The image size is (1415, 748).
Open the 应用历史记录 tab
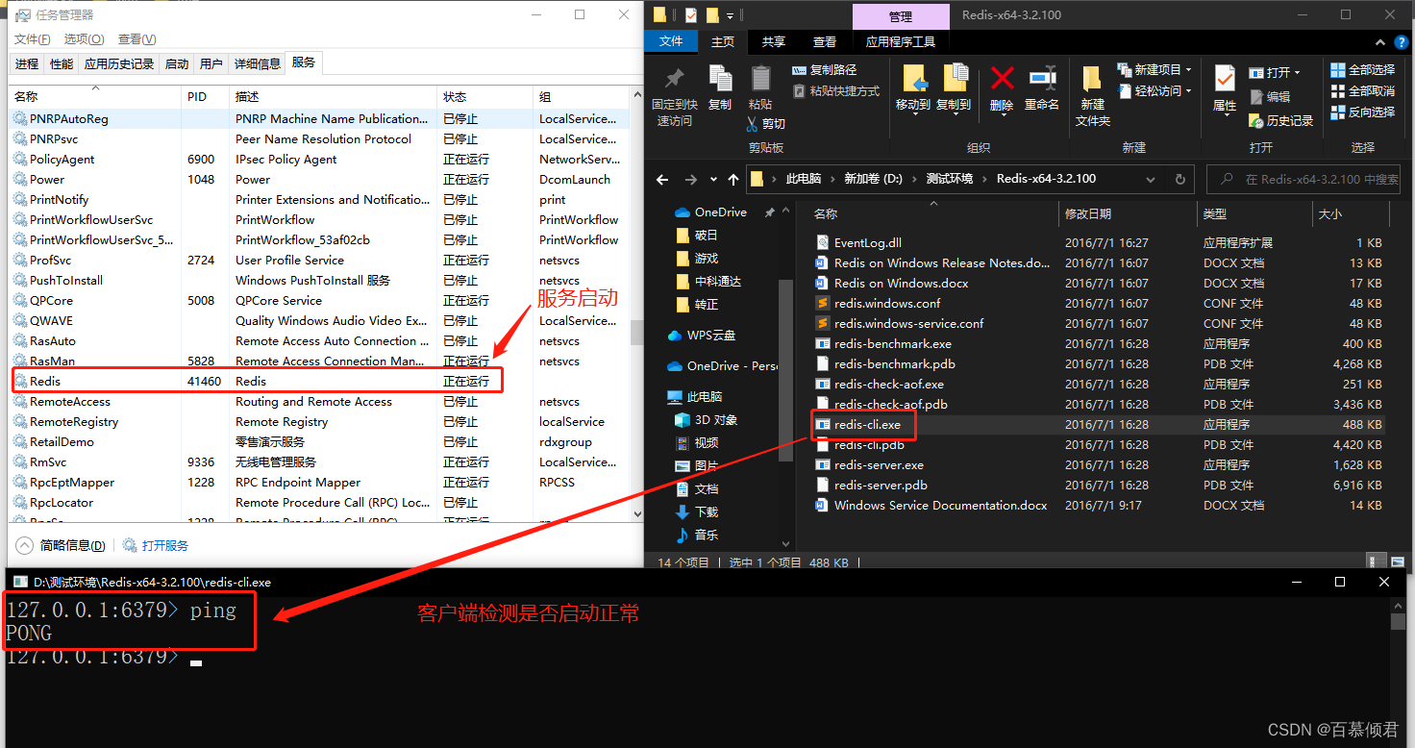(x=119, y=63)
